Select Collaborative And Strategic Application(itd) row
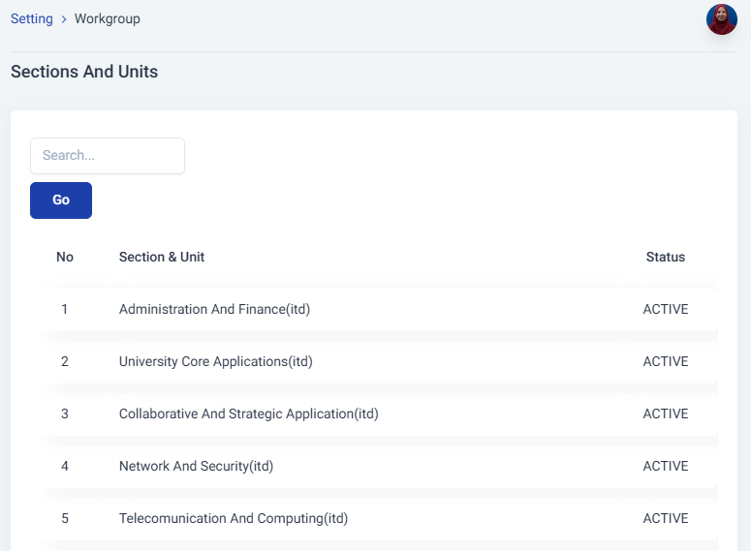Viewport: 751px width, 551px height. [x=248, y=414]
